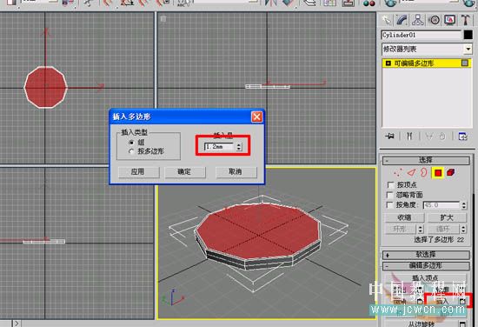The image size is (478, 327).
Task: Adjust the 循环 spinner arrows
Action: (x=463, y=229)
